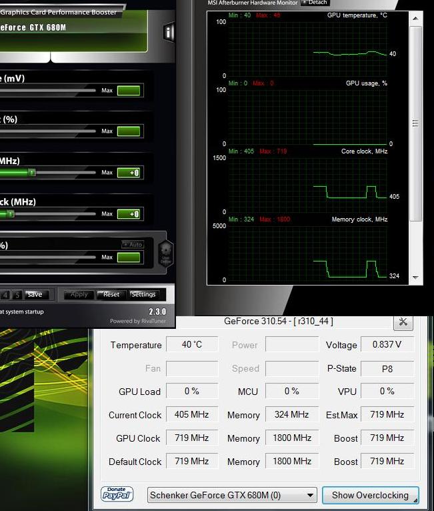Click the memory clock +0 value box

tap(129, 214)
